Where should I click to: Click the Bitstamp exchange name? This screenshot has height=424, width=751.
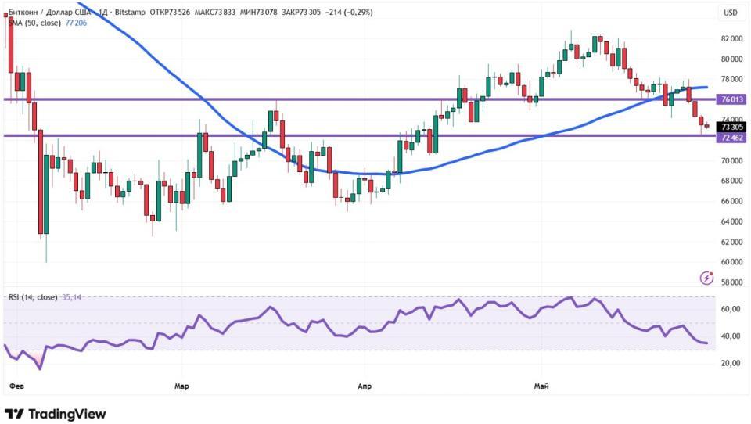(x=130, y=12)
